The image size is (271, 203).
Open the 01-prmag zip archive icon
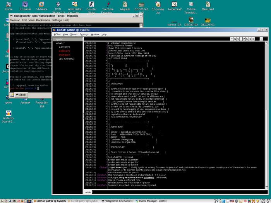click(158, 7)
